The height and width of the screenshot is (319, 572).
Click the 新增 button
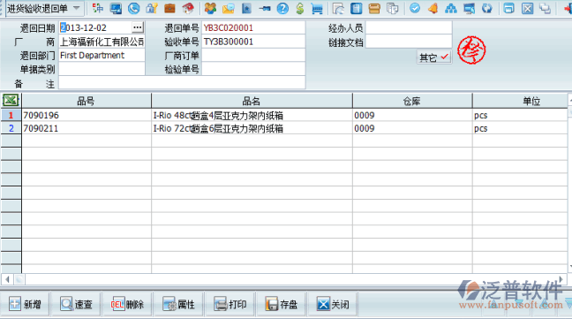tap(26, 304)
